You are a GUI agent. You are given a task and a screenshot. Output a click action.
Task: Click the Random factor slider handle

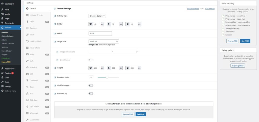[107, 77]
